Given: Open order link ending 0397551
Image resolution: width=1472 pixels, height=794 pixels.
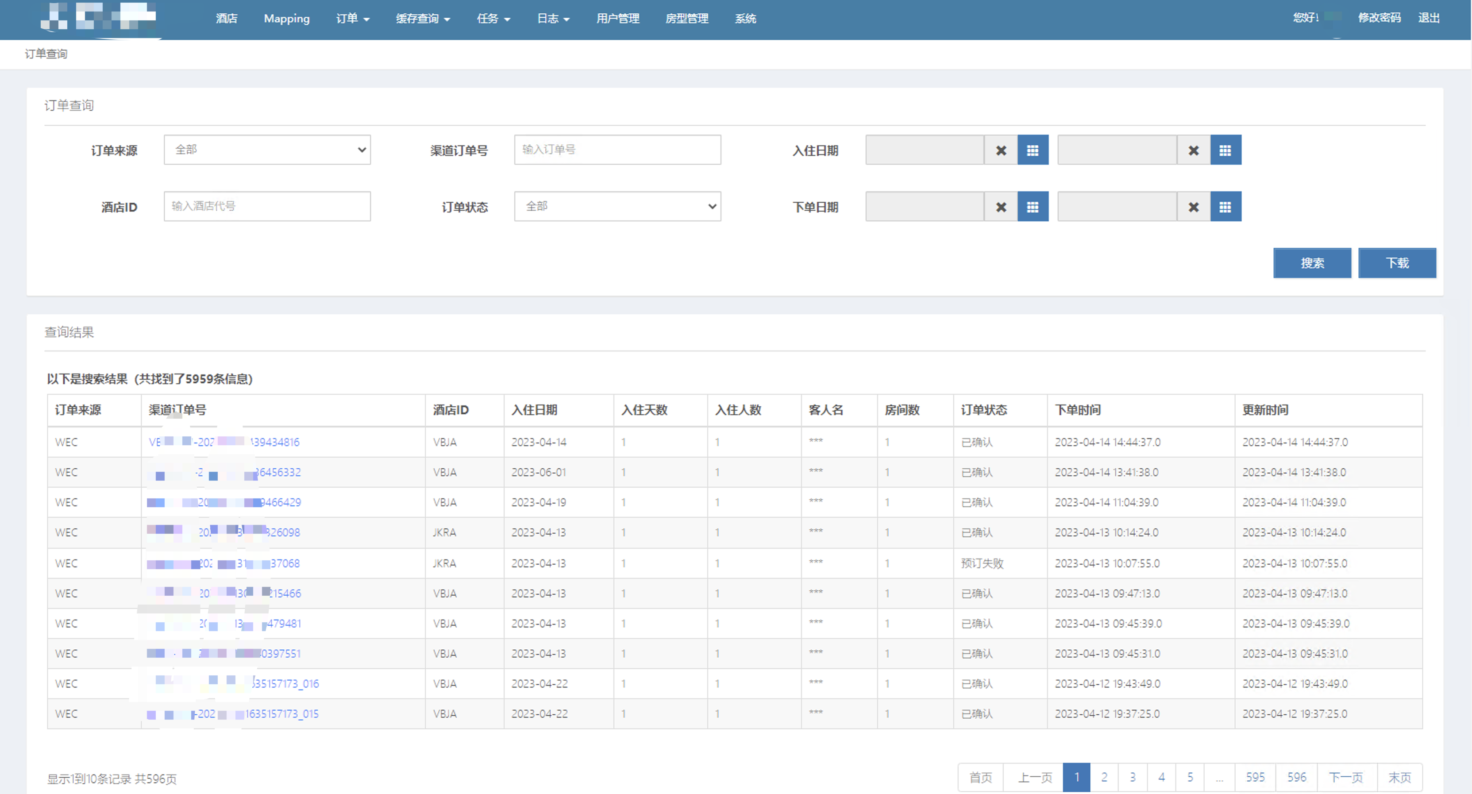Looking at the screenshot, I should point(224,653).
